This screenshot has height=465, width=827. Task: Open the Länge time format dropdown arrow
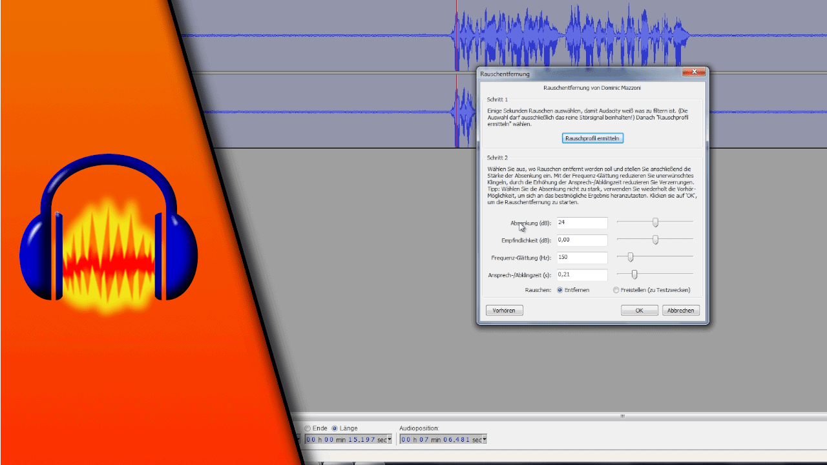click(x=390, y=440)
